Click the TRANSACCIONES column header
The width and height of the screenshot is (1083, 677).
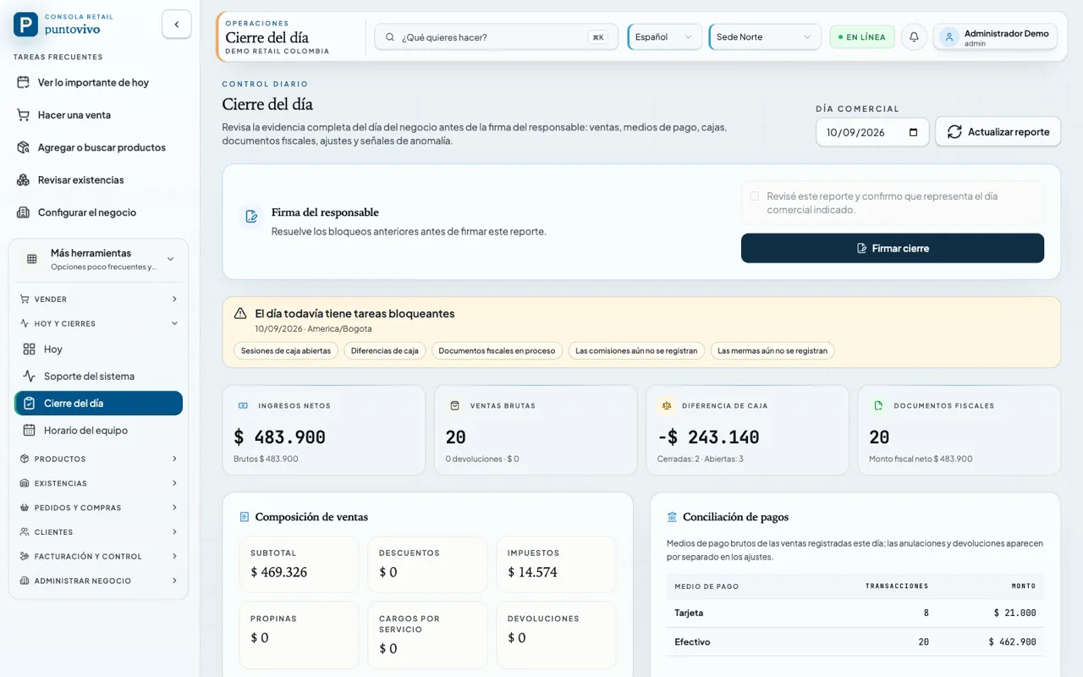point(897,586)
